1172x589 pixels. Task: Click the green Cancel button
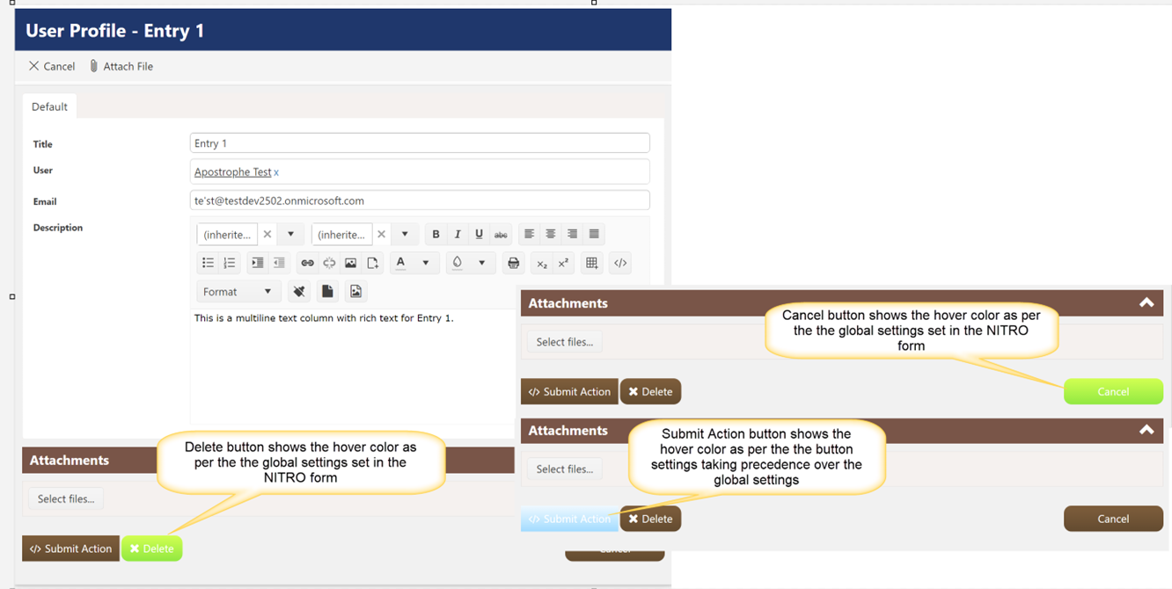click(x=1113, y=391)
